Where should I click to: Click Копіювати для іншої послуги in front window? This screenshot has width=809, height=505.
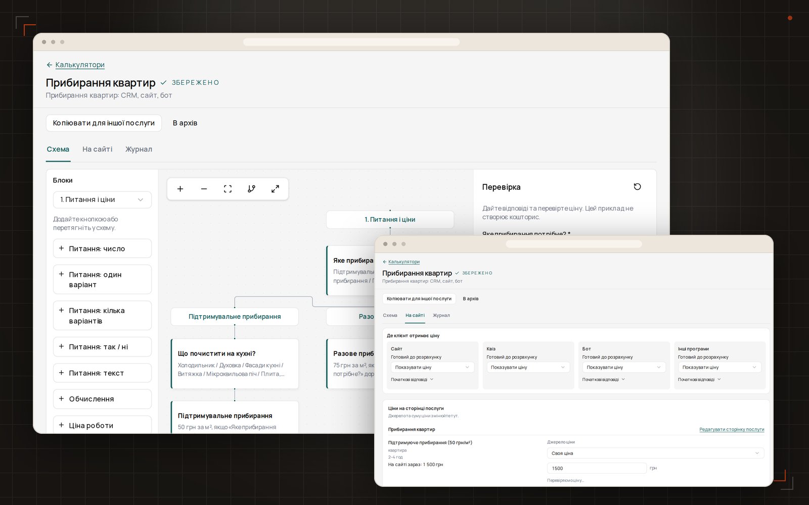coord(419,299)
